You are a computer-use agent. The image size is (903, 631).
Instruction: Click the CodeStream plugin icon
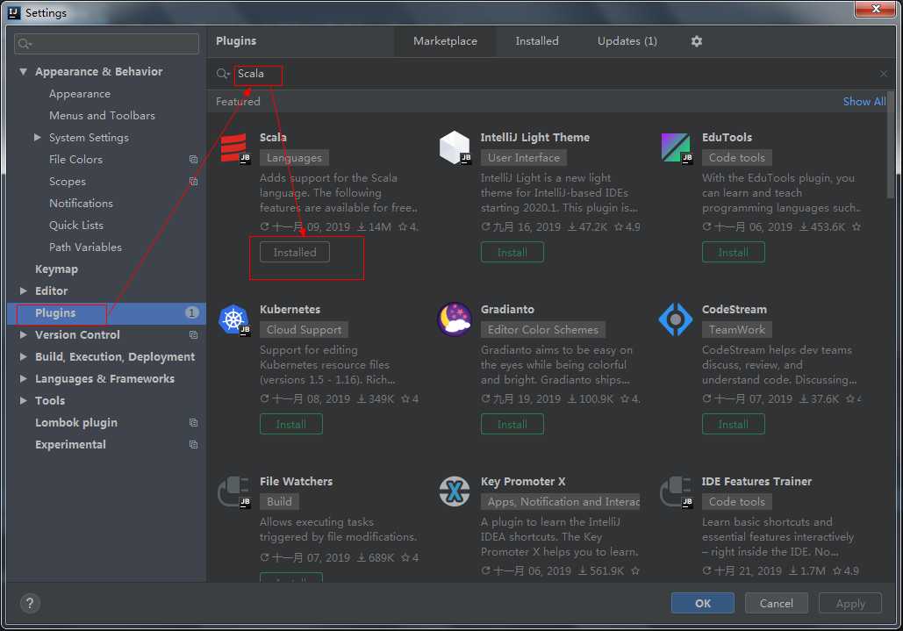[x=676, y=319]
